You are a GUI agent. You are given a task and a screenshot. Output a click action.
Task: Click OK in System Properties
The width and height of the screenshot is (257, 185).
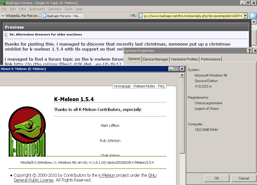coord(217,178)
